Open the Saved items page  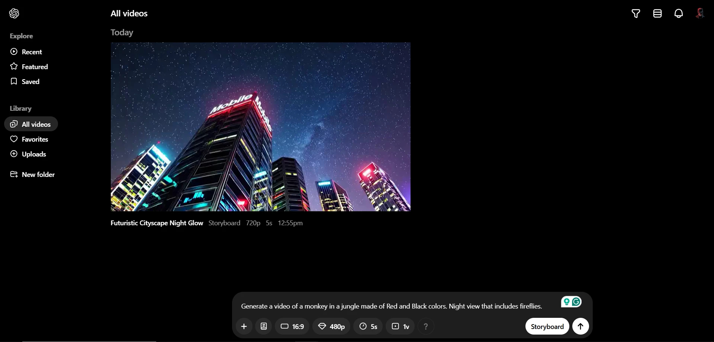pos(25,81)
